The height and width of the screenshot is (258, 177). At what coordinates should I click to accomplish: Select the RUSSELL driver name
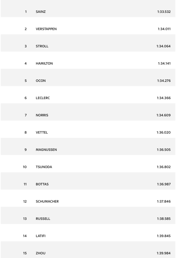click(x=43, y=219)
